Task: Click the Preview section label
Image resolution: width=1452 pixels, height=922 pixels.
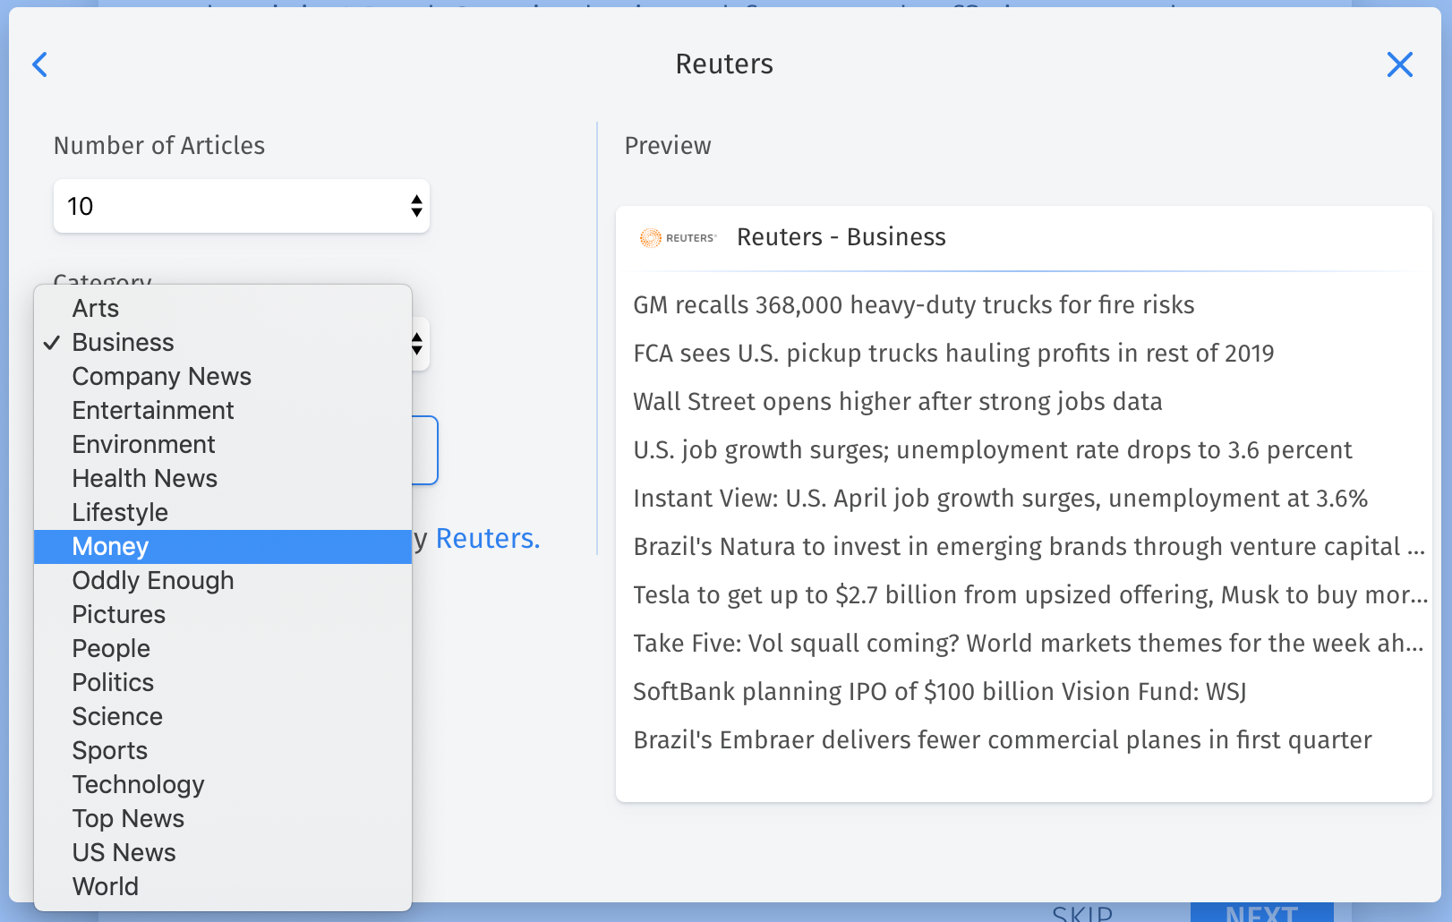Action: click(668, 146)
